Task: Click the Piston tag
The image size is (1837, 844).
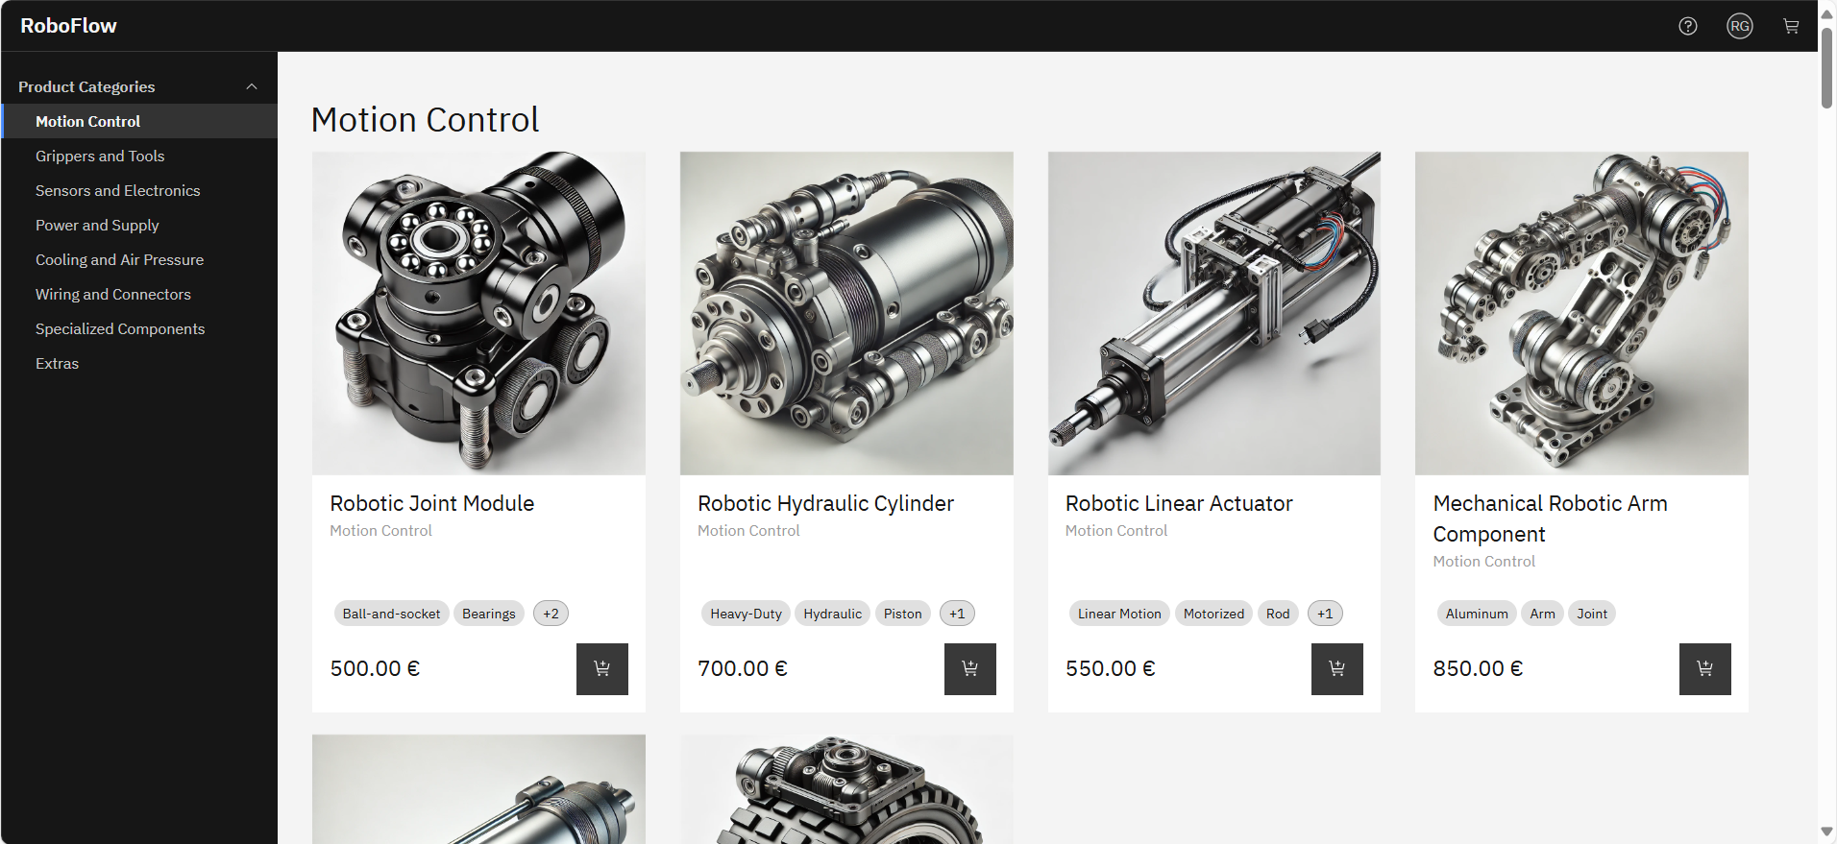Action: pyautogui.click(x=903, y=614)
